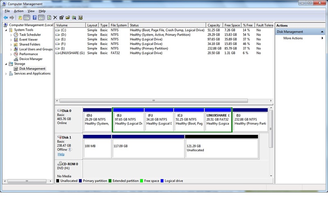Screen dimensions: 328x222
Task: Sort by the Status column header
Action: click(x=167, y=25)
